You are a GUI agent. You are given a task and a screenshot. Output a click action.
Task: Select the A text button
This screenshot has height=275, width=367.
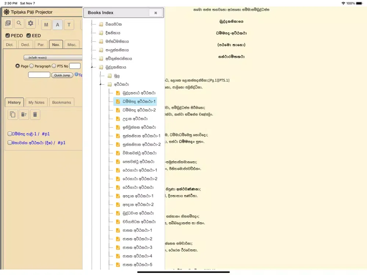pos(58,25)
